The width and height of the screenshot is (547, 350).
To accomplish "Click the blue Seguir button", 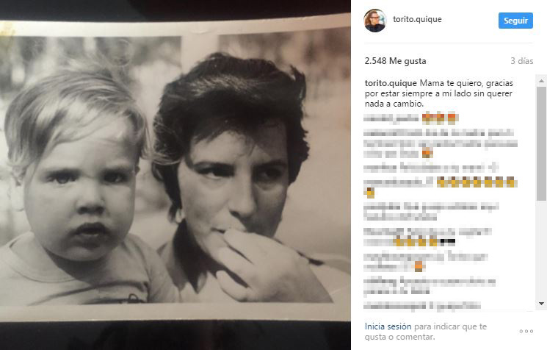I will click(x=515, y=21).
